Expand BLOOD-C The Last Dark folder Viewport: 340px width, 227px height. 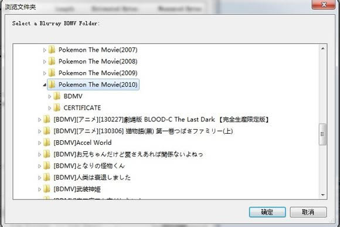coord(39,120)
